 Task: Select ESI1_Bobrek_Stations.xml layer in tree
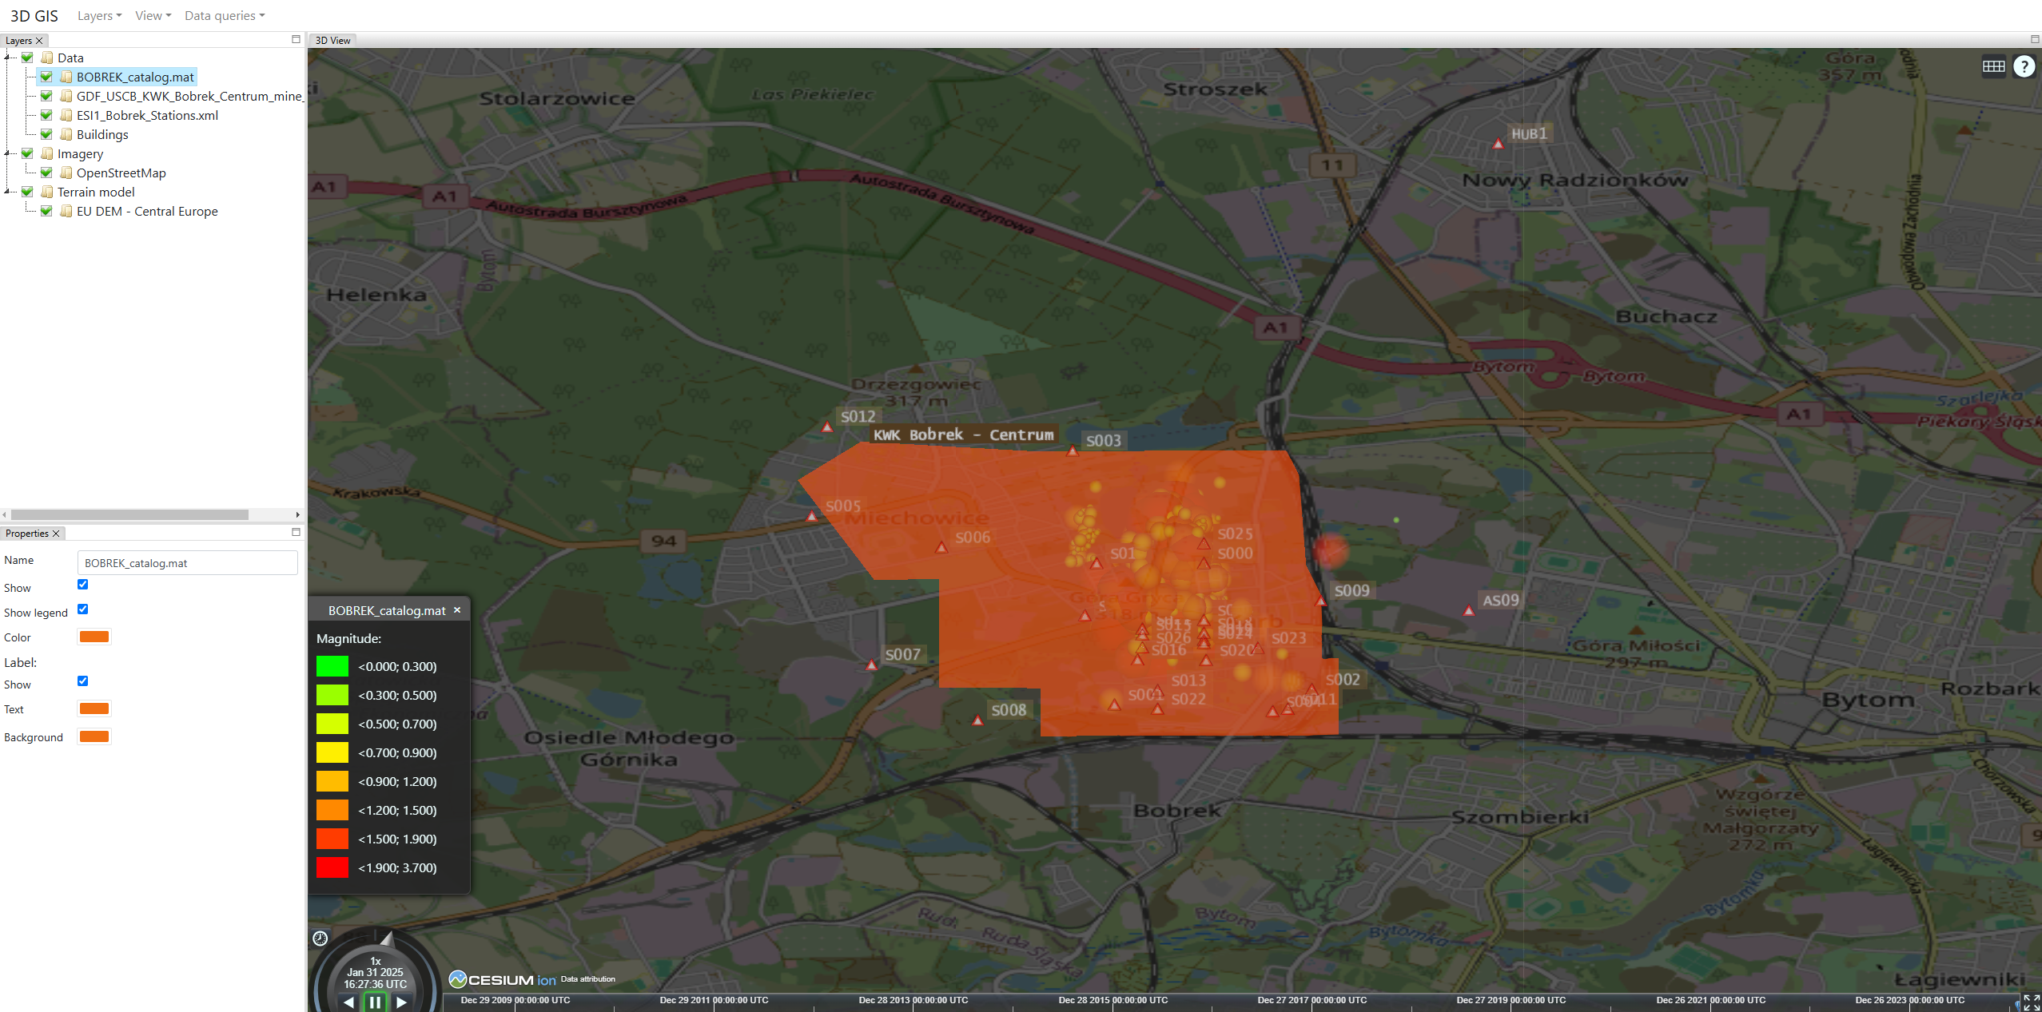click(x=147, y=115)
